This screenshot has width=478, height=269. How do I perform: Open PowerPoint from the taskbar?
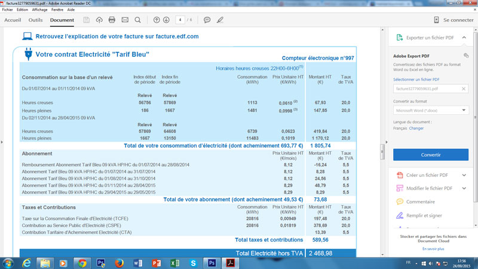pyautogui.click(x=157, y=263)
